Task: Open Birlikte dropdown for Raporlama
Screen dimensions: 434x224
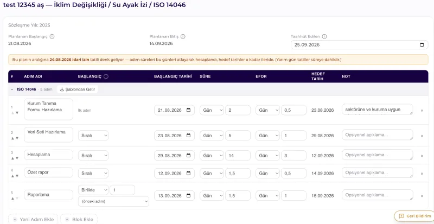Action: click(x=93, y=190)
